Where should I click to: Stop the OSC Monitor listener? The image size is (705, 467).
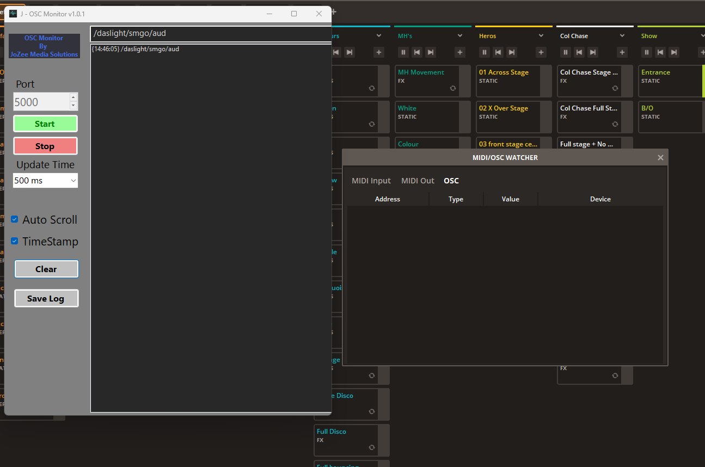(x=45, y=146)
